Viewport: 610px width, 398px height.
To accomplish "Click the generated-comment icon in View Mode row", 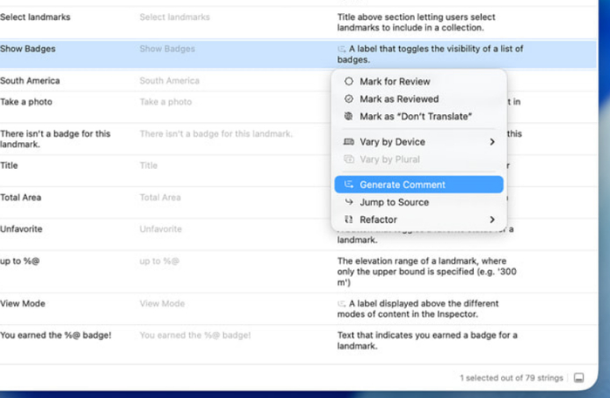I will click(x=342, y=304).
